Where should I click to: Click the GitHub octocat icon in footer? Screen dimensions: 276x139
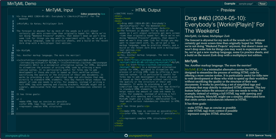pyautogui.click(x=126, y=135)
